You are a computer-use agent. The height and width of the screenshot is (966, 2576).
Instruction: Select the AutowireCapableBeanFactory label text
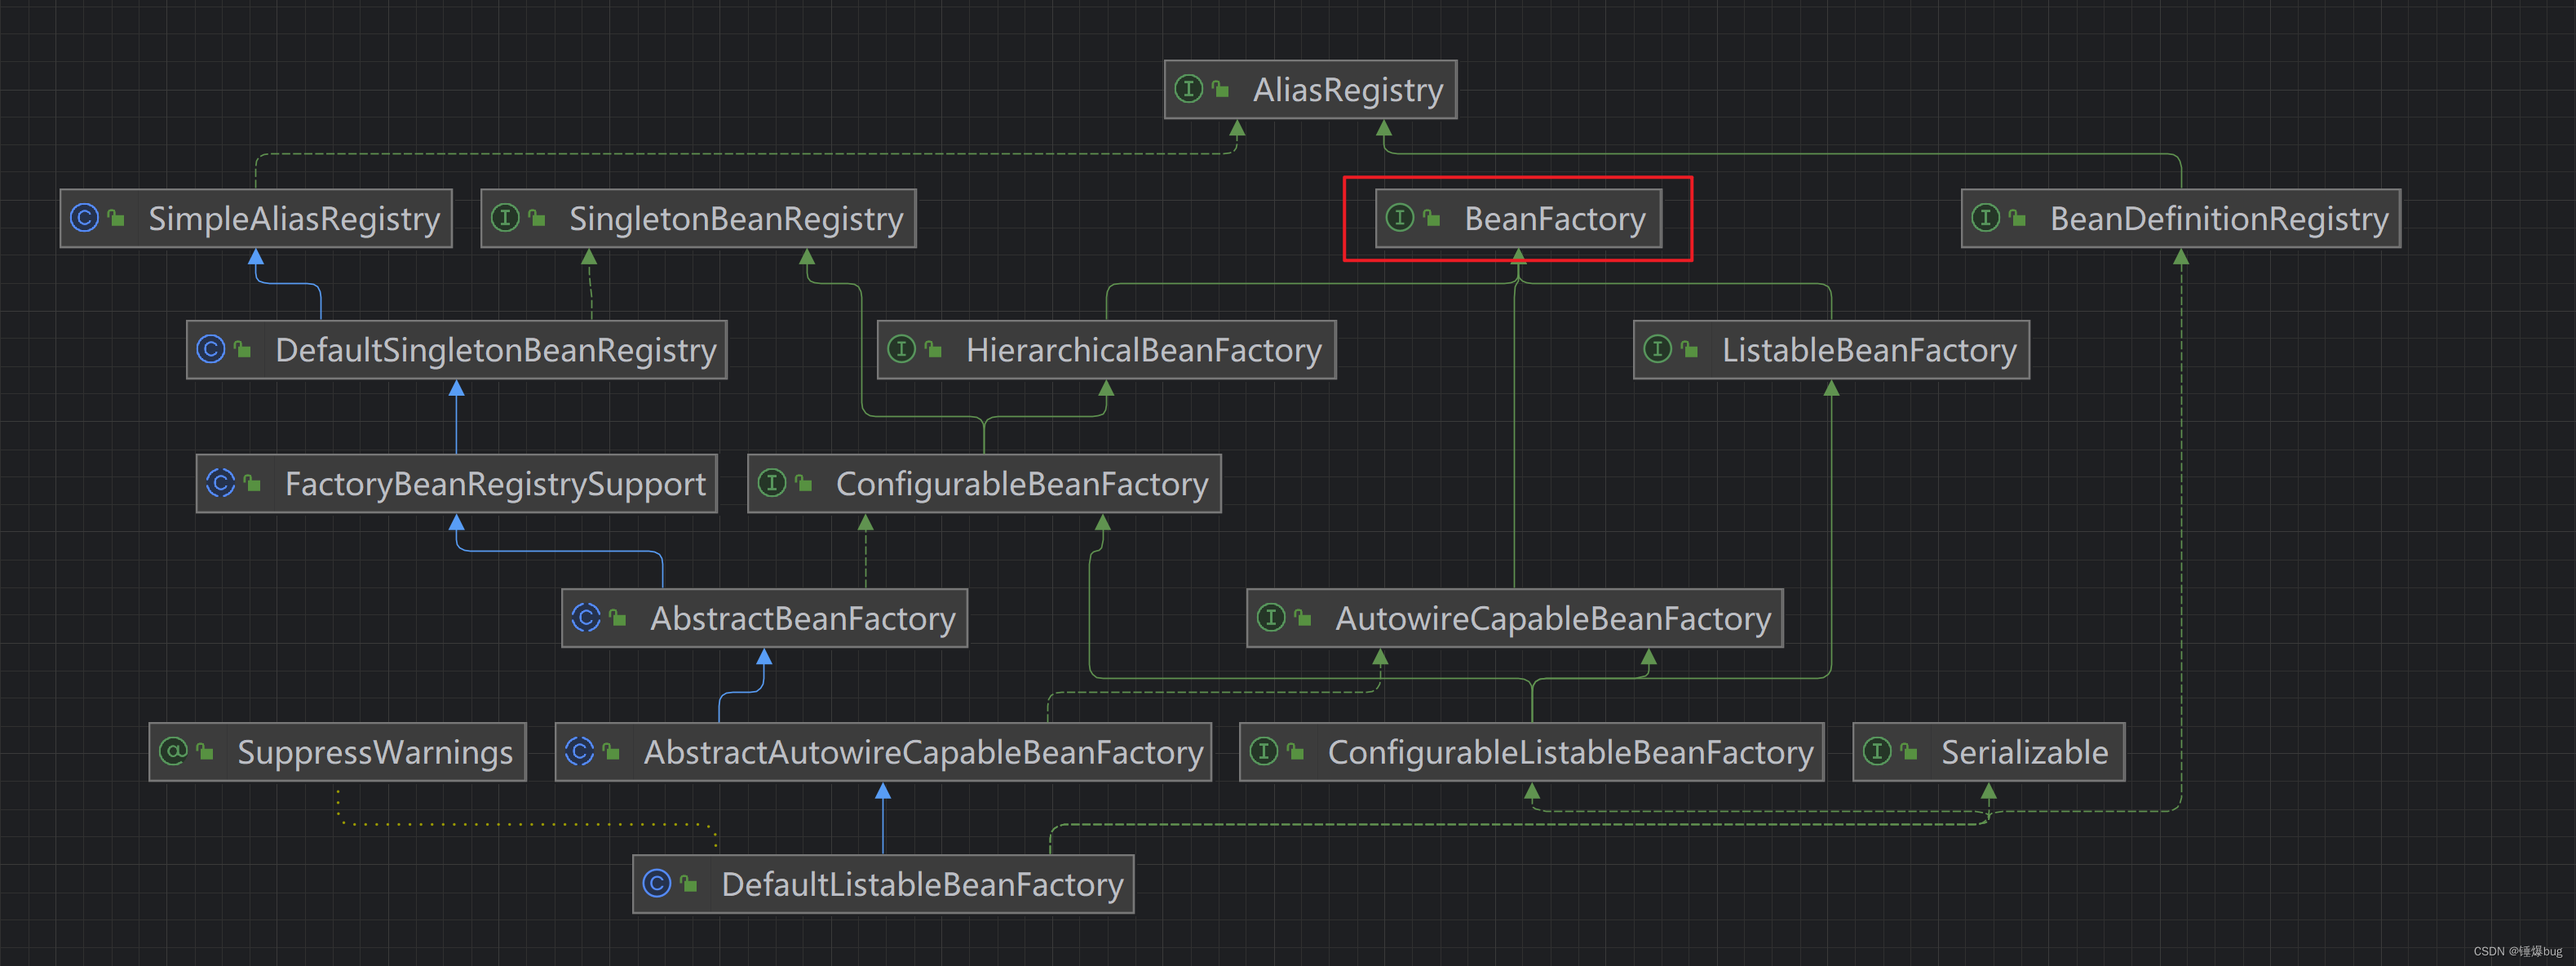pos(1553,618)
